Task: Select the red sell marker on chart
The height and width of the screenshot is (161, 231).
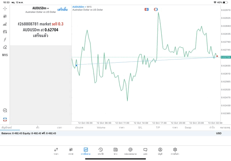Action: (217, 56)
